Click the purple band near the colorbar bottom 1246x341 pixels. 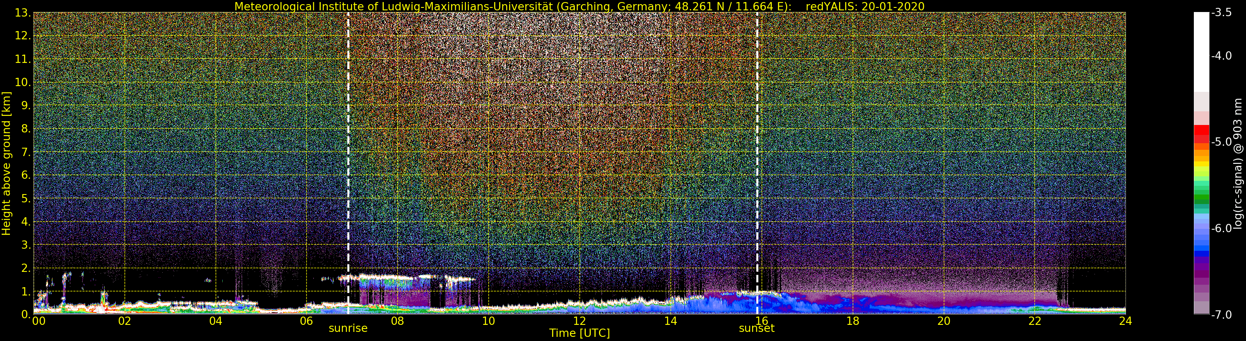pyautogui.click(x=1201, y=273)
